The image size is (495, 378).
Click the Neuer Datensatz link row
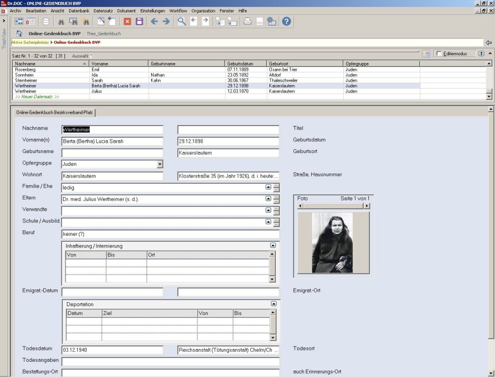tap(37, 96)
